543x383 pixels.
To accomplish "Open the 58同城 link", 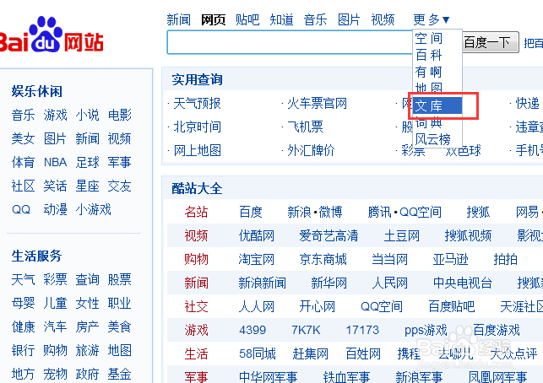I will pos(257,354).
